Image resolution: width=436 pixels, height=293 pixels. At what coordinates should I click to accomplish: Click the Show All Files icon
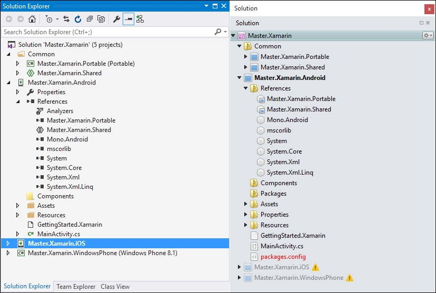point(101,19)
